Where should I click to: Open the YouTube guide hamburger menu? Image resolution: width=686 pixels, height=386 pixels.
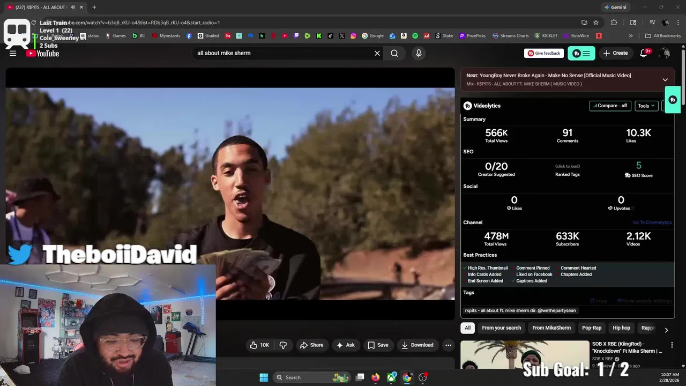coord(13,53)
